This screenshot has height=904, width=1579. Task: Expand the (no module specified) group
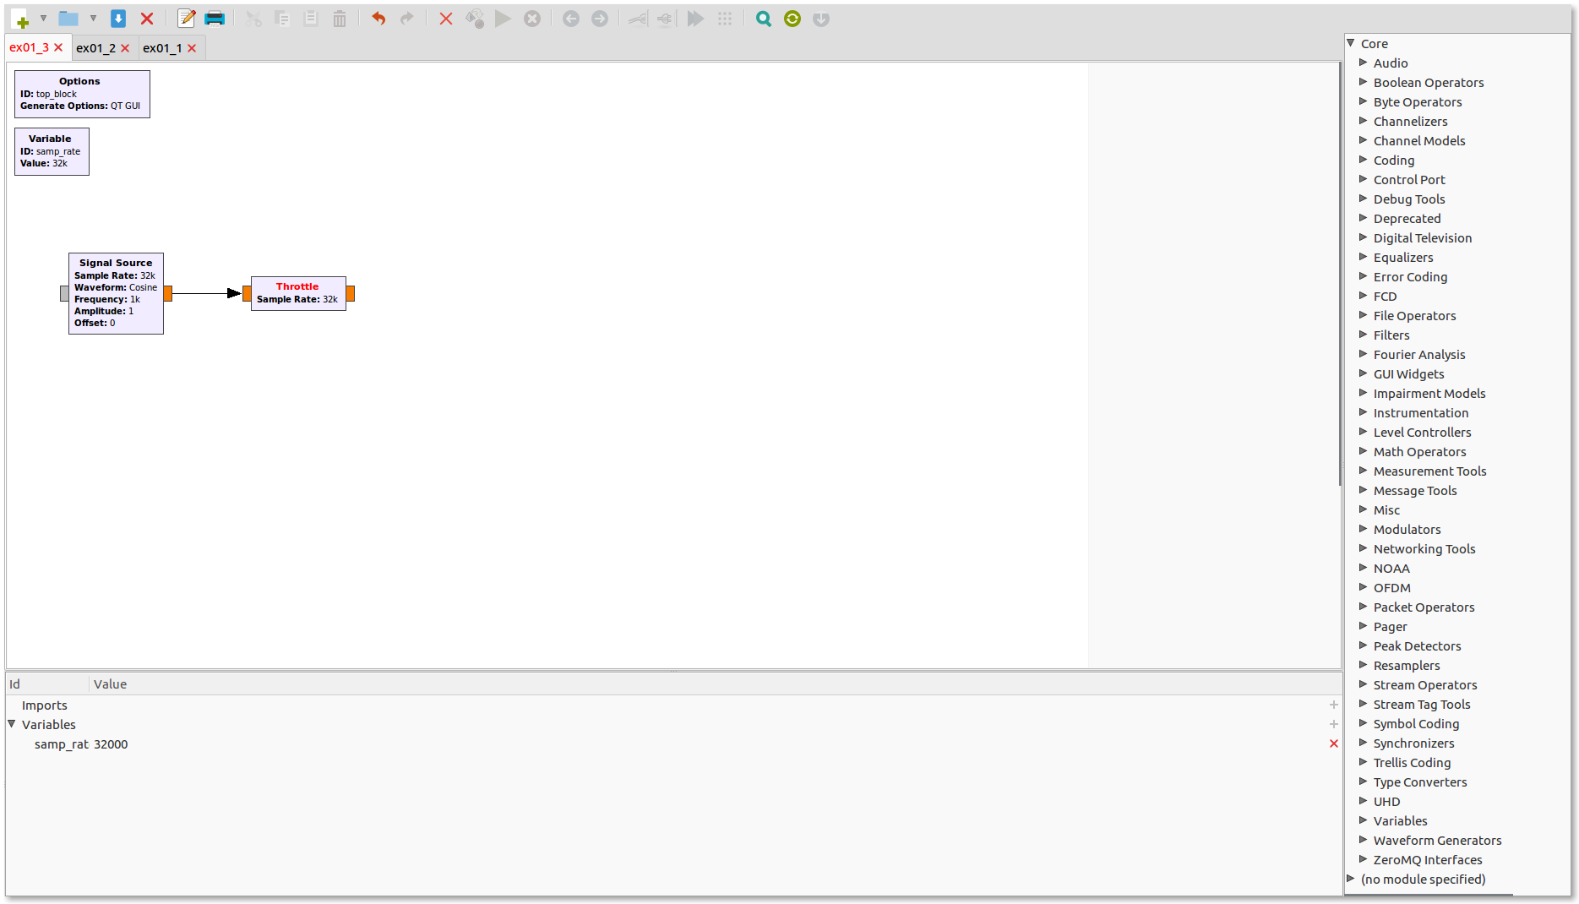[1351, 879]
